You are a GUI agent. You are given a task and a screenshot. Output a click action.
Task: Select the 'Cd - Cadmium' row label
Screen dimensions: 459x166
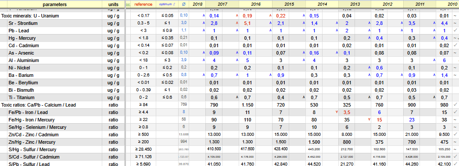pos(23,45)
